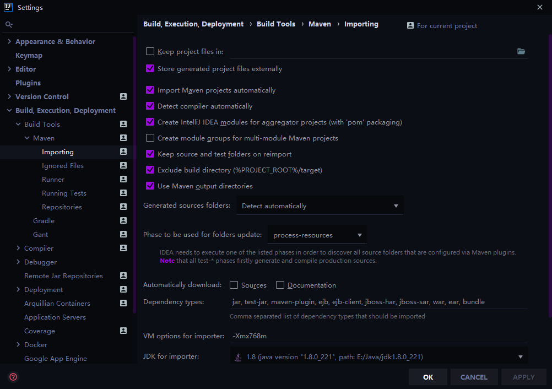552x389 pixels.
Task: Click the VM options for importer field
Action: point(379,336)
